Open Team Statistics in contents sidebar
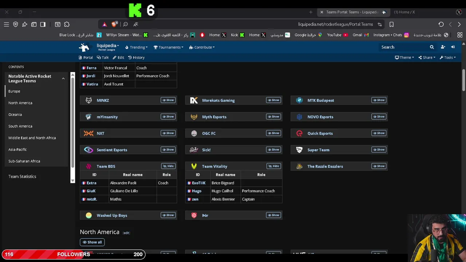Image resolution: width=466 pixels, height=262 pixels. click(22, 176)
